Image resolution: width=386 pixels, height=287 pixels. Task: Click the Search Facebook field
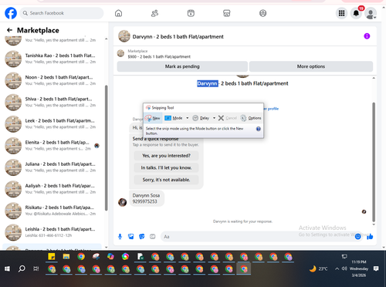click(x=62, y=13)
